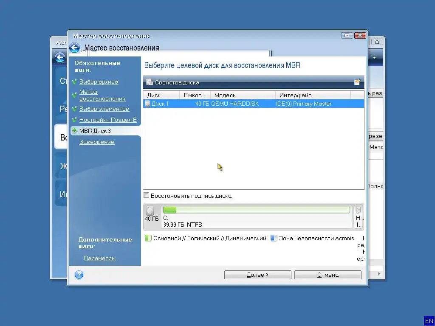Select the MBR Диск 3 step
The width and height of the screenshot is (435, 326).
tap(95, 131)
